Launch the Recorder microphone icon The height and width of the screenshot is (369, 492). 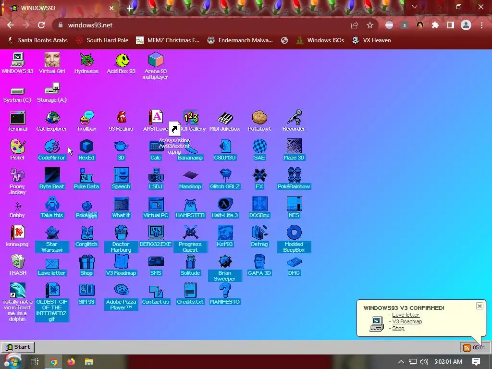(x=294, y=121)
